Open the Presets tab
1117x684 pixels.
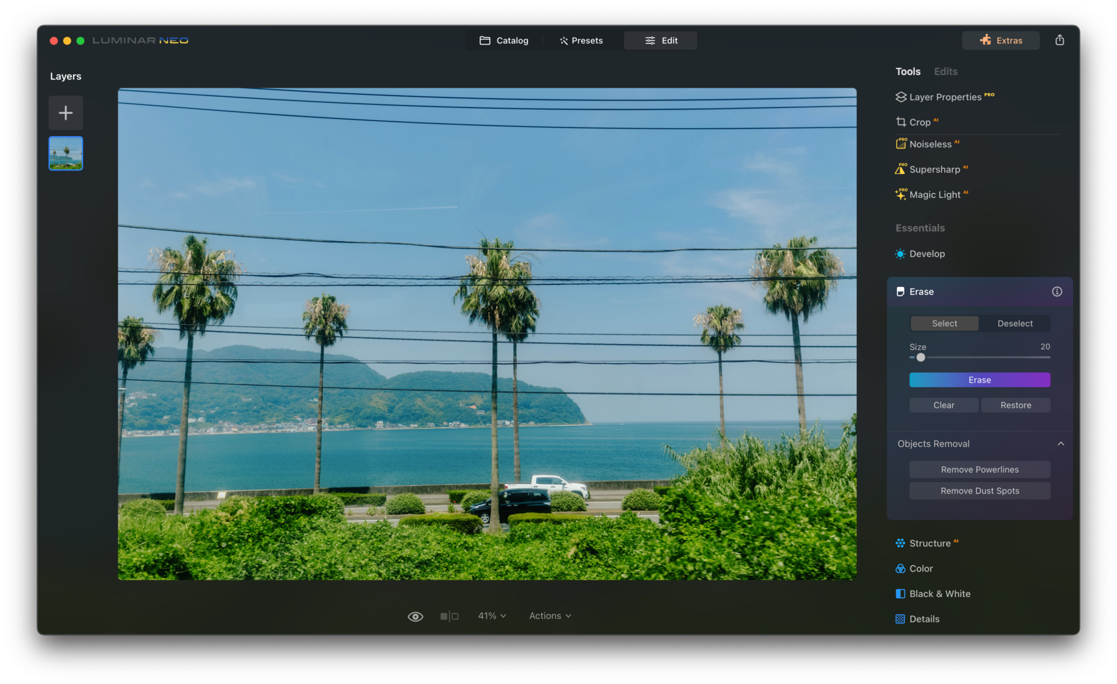581,41
